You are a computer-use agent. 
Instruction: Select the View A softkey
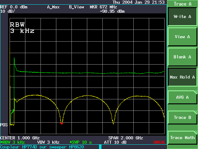point(182,37)
